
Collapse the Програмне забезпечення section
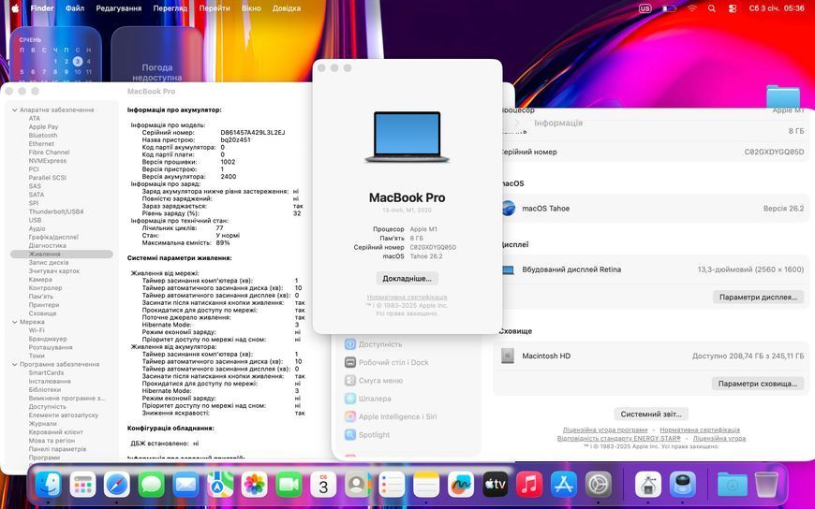[x=15, y=365]
